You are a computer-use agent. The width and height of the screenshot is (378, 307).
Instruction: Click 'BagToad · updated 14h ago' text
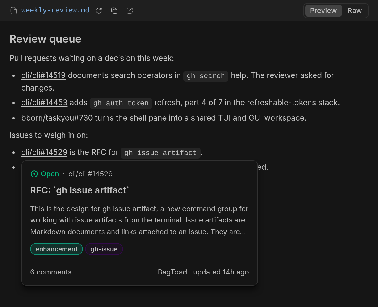203,272
